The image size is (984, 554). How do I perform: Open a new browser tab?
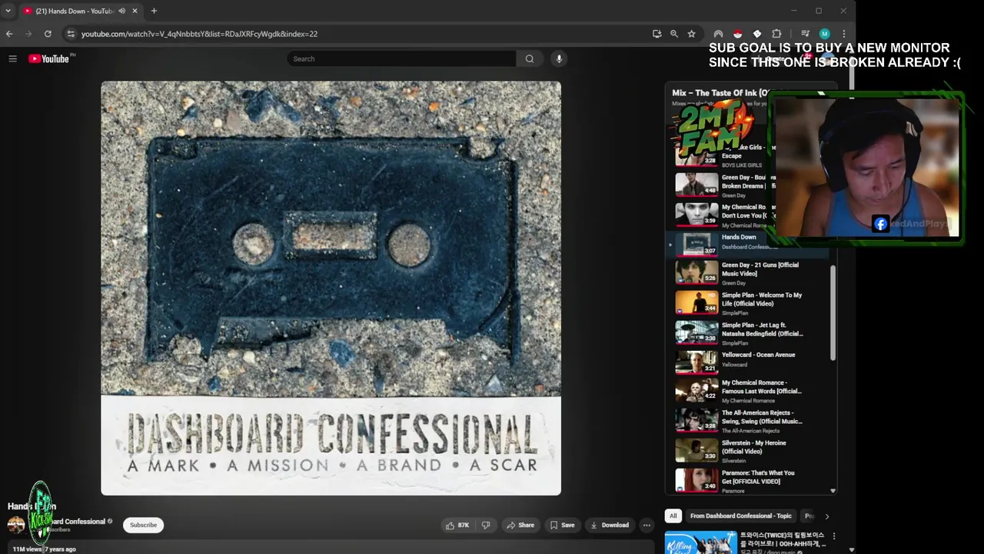pos(154,11)
